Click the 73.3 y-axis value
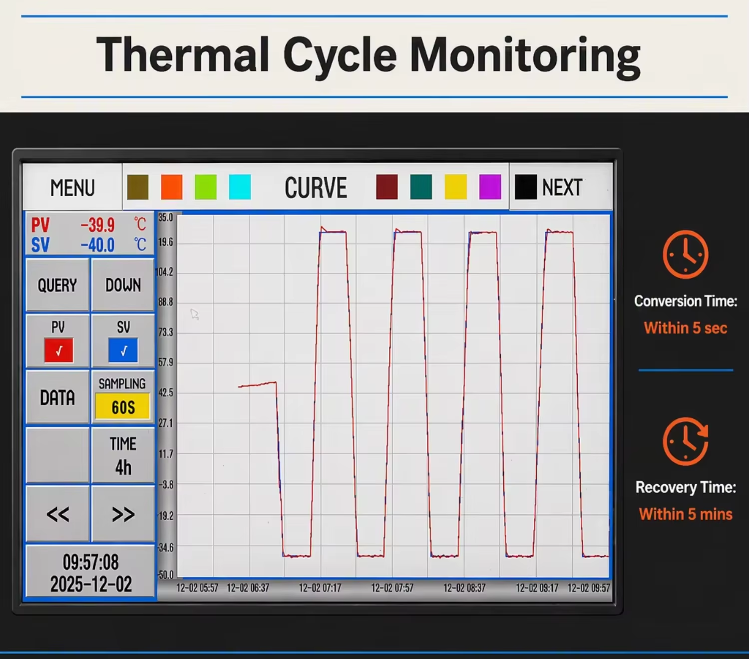The width and height of the screenshot is (749, 659). point(166,332)
